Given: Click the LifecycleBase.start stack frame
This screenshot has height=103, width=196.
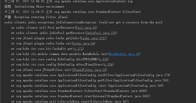Looking at the screenshot, I should click(x=70, y=101).
